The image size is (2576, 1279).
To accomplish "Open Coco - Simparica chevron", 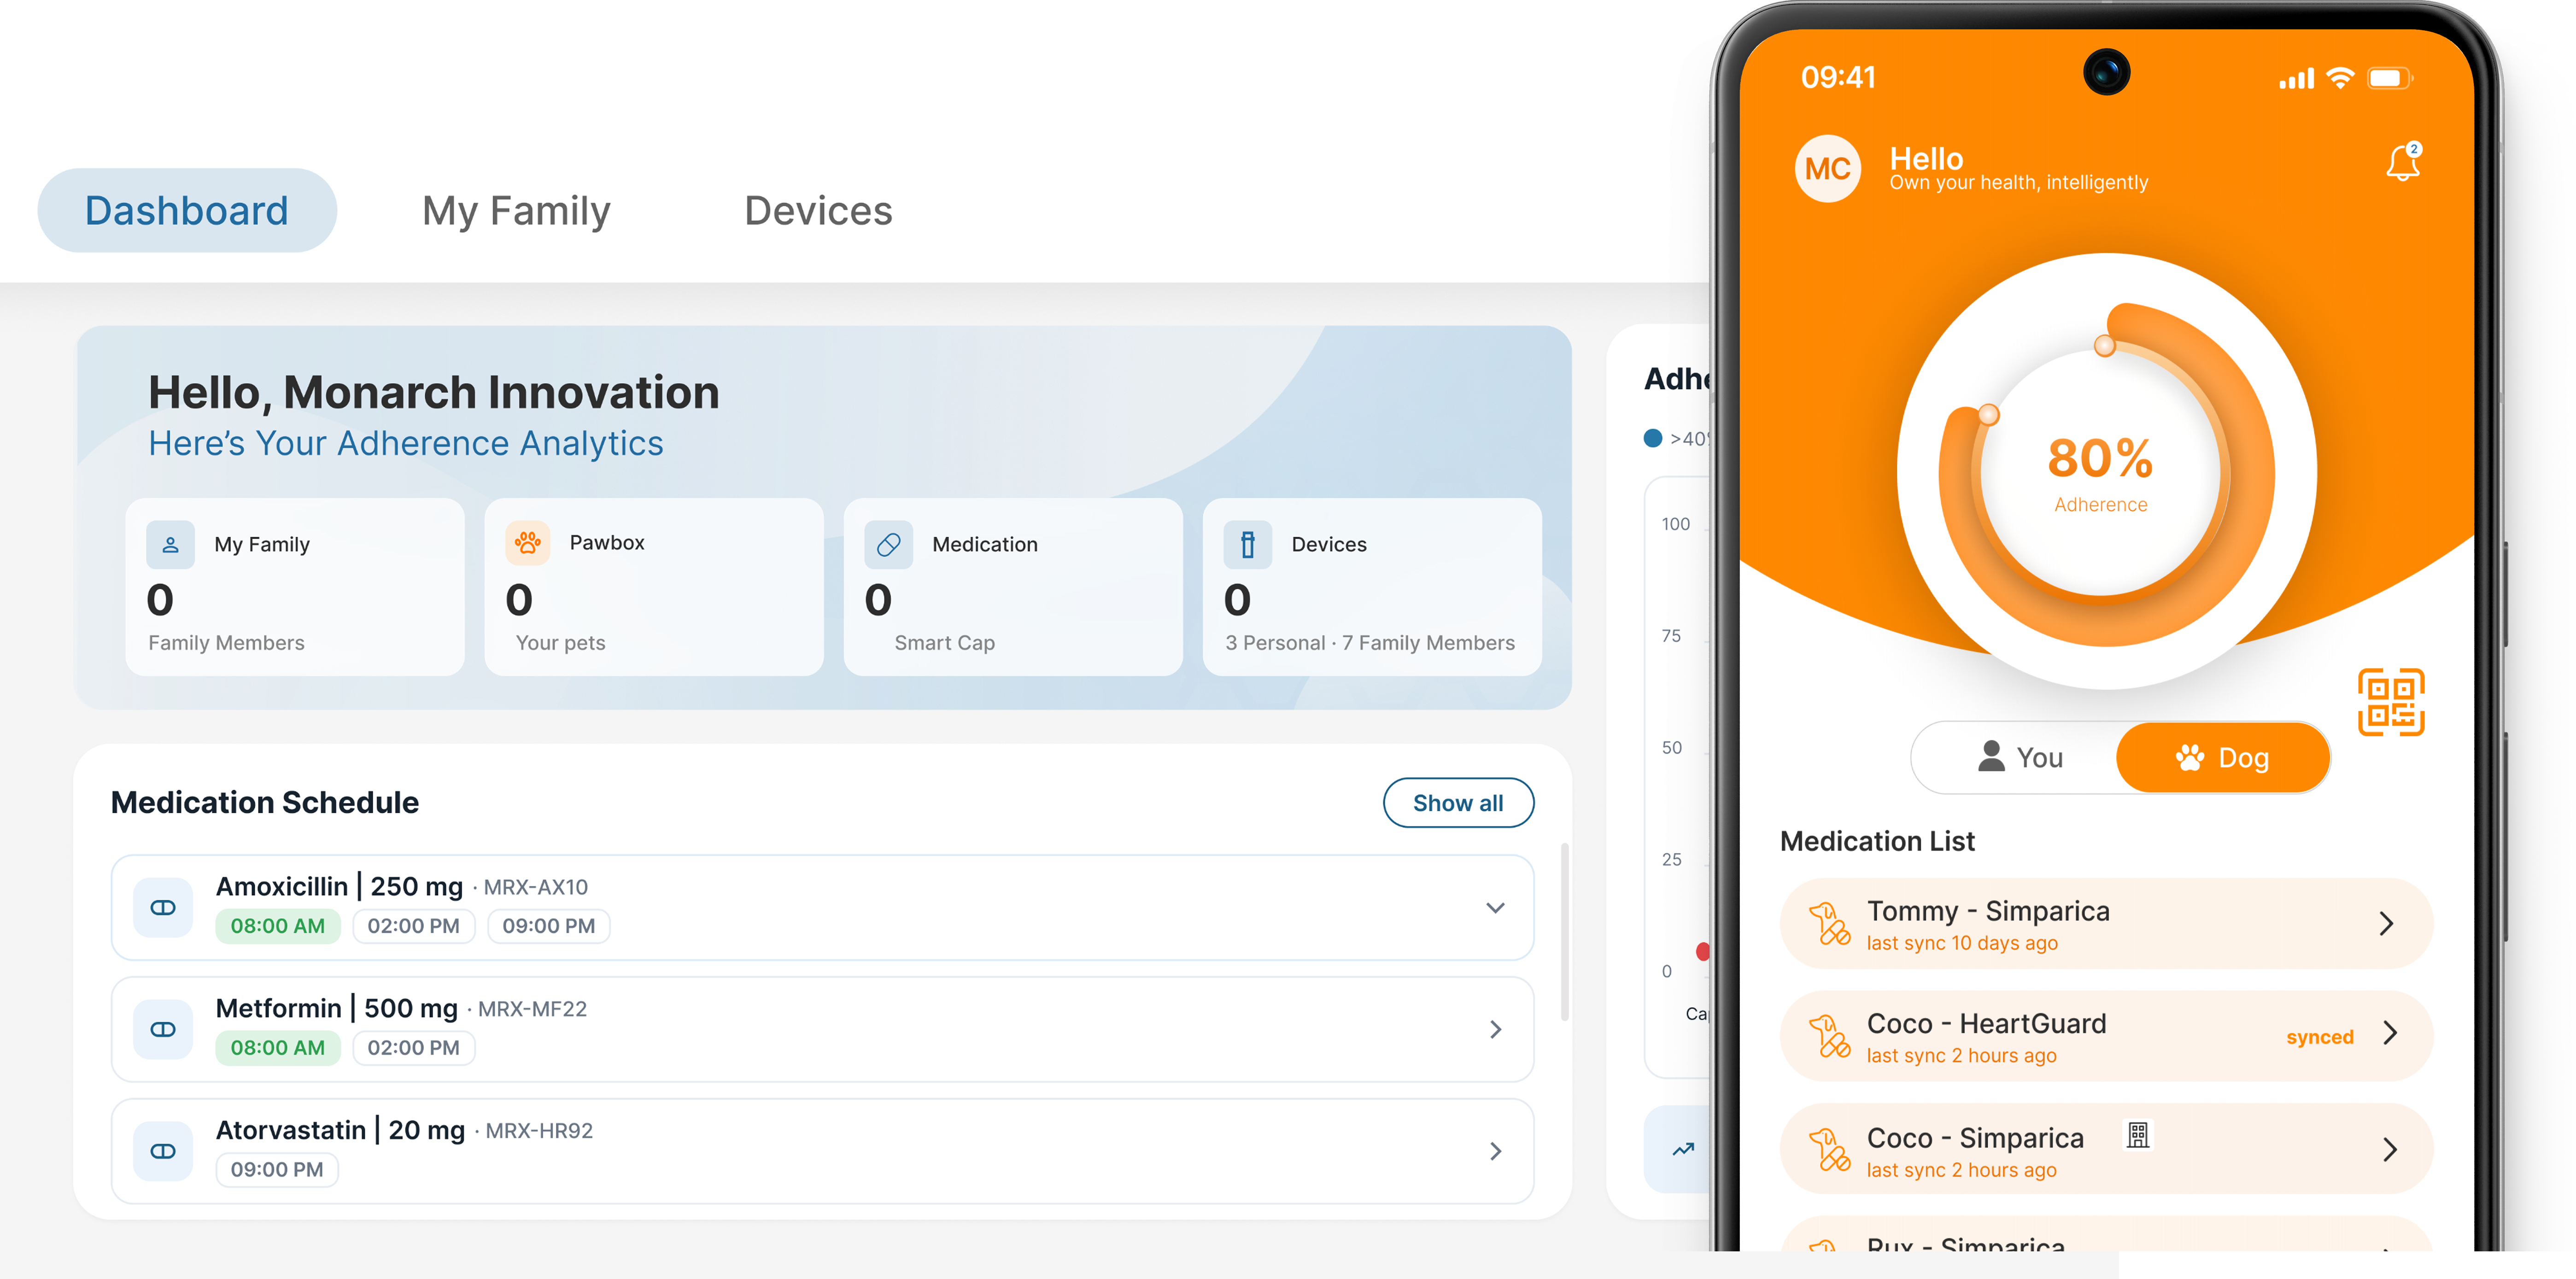I will (2390, 1149).
